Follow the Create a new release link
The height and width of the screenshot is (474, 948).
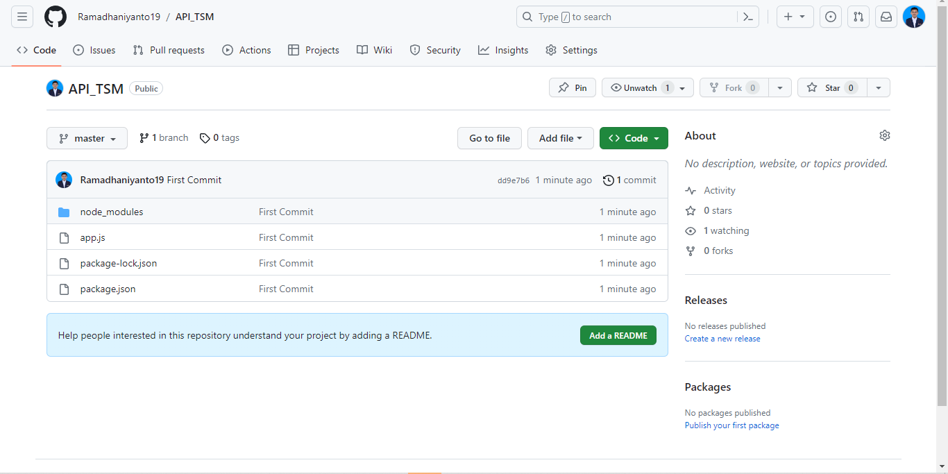[722, 339]
